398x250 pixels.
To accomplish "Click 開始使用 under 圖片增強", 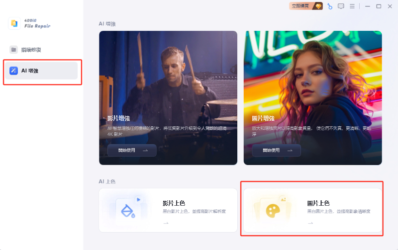I will point(277,151).
